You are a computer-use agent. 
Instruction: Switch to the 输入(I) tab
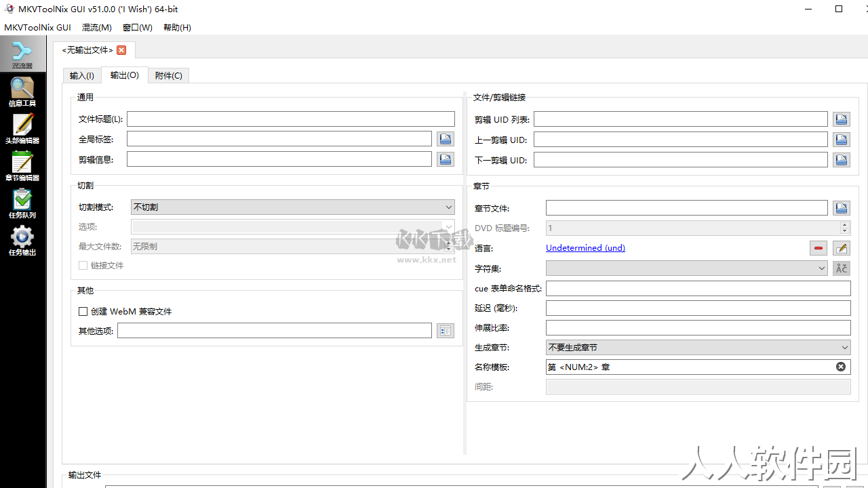click(82, 76)
